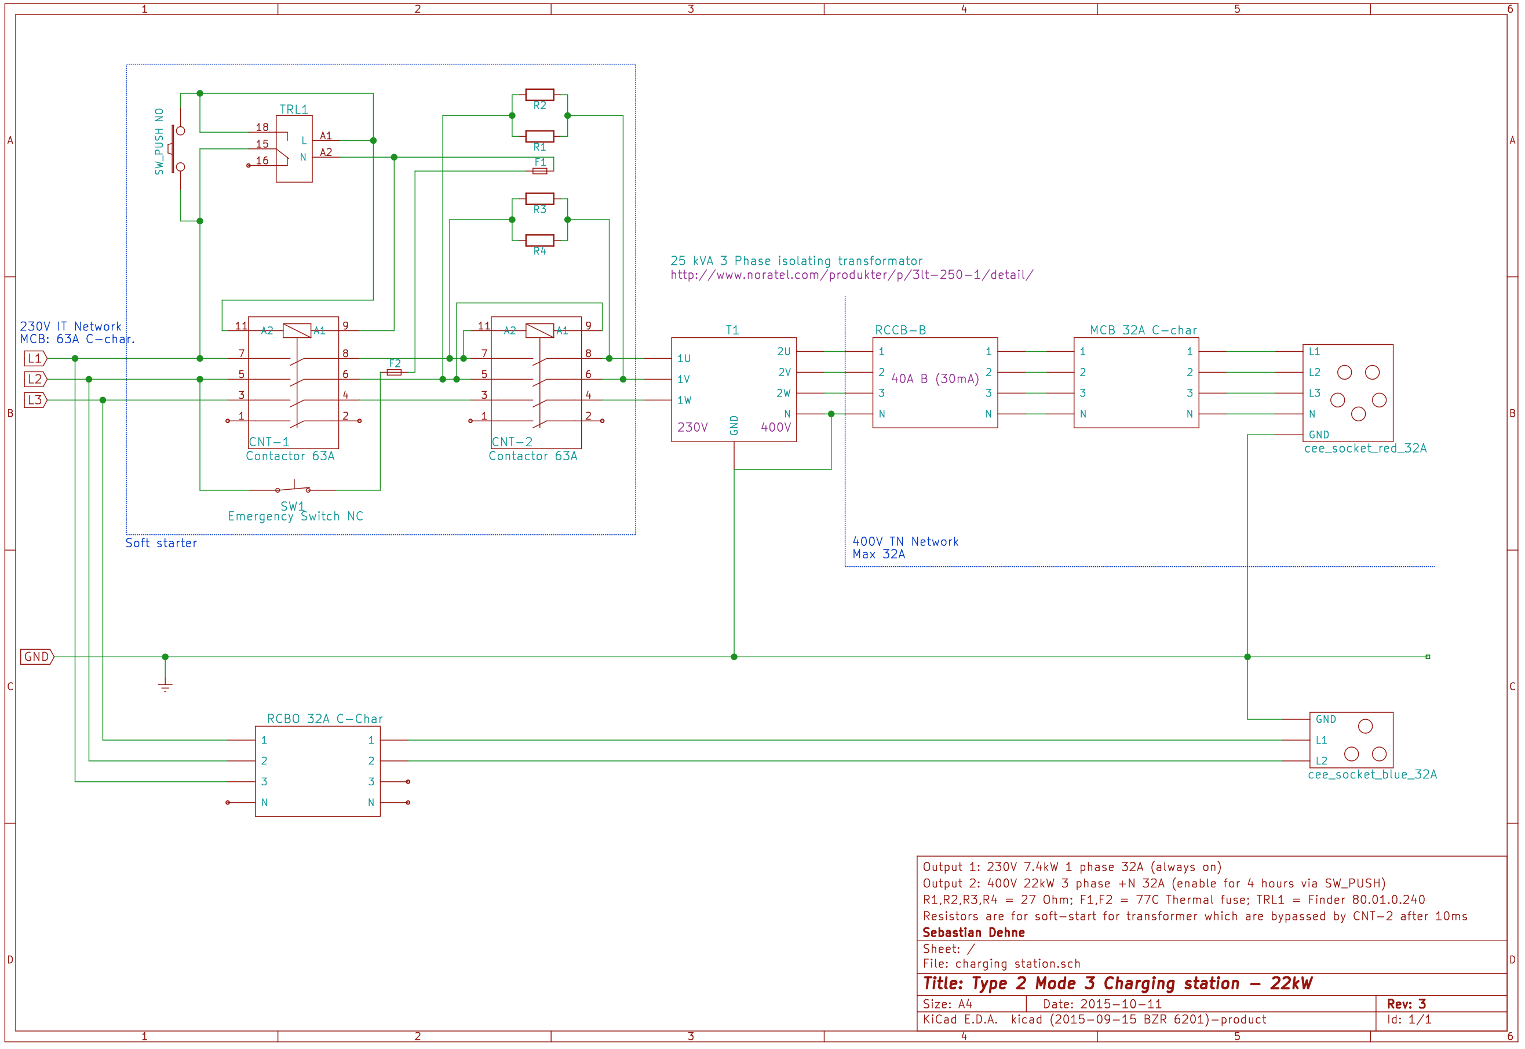Select the CNT-1 contactor block
Screen dimensions: 1525x1049
point(294,383)
